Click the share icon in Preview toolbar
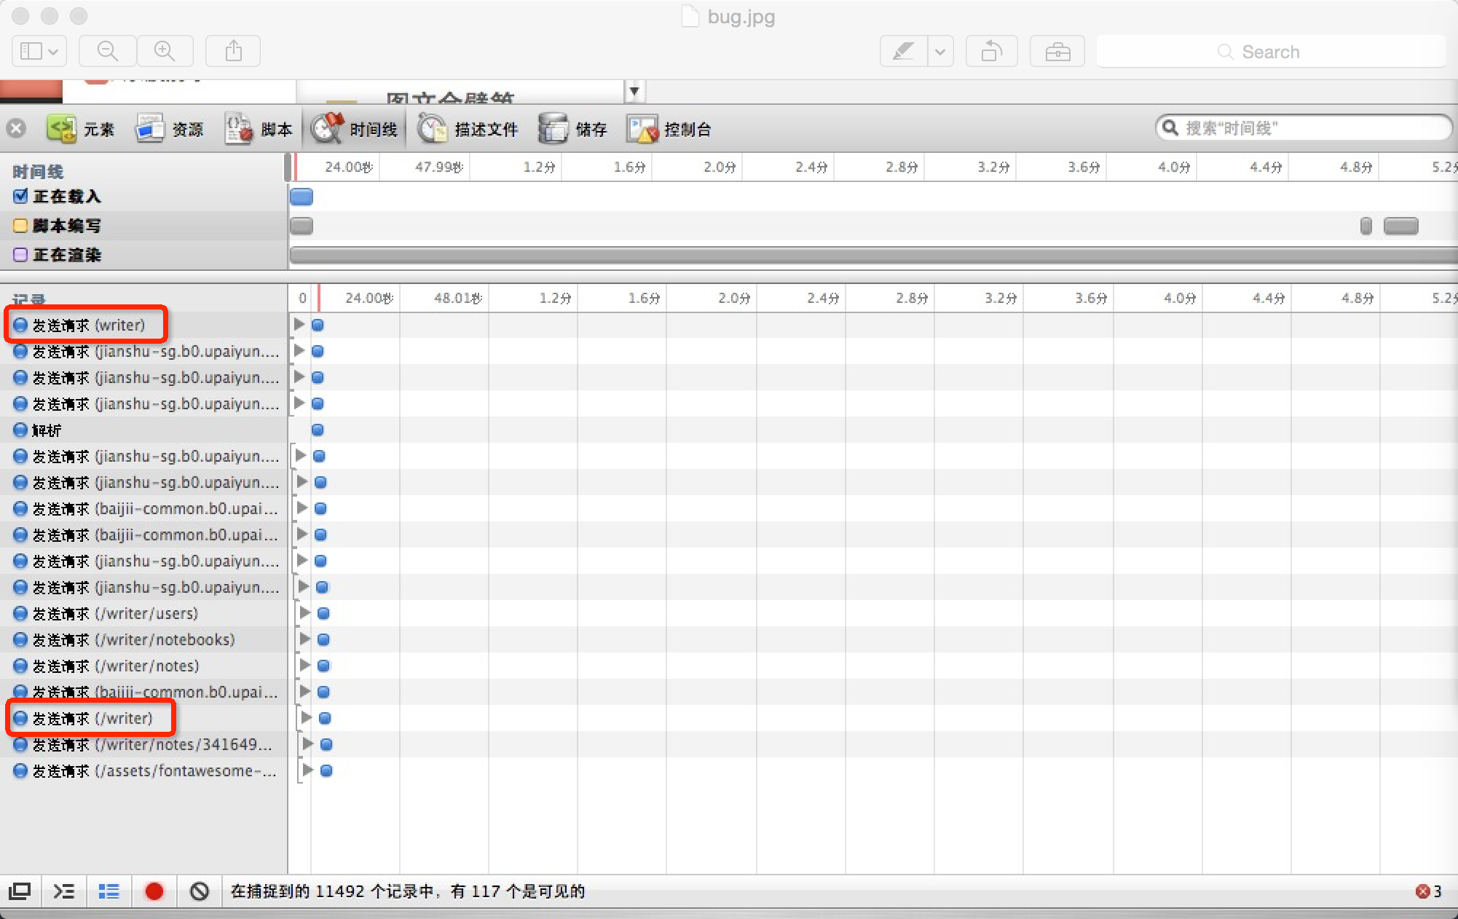Image resolution: width=1458 pixels, height=919 pixels. tap(233, 51)
